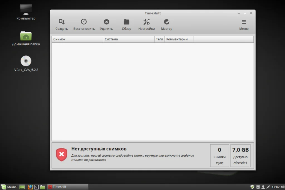Click the user account tray icon
This screenshot has height=190, width=285.
pyautogui.click(x=263, y=187)
